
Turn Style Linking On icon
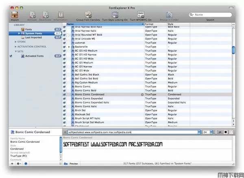tap(115, 15)
